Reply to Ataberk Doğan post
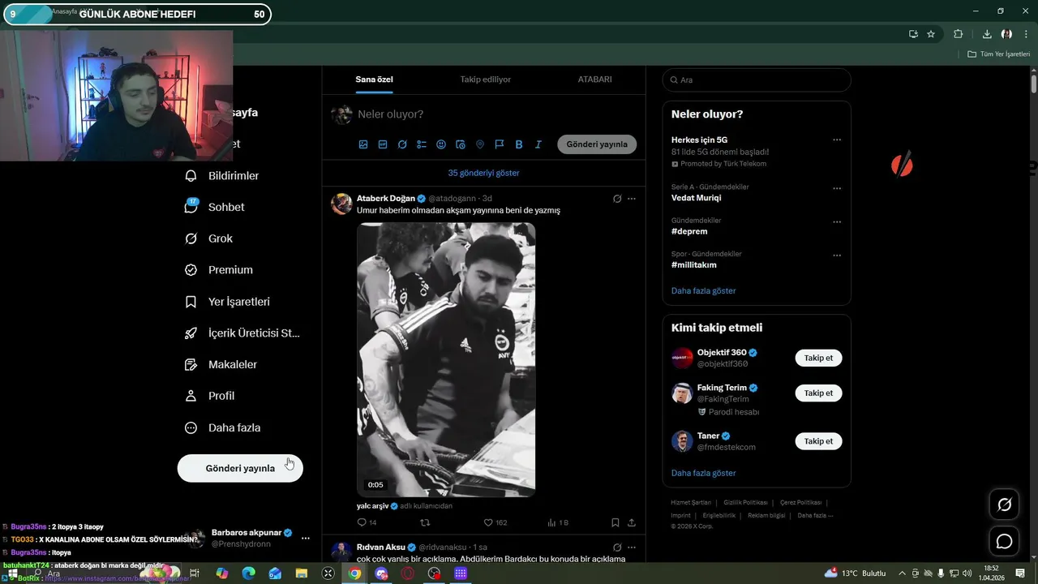Image resolution: width=1038 pixels, height=584 pixels. (367, 523)
